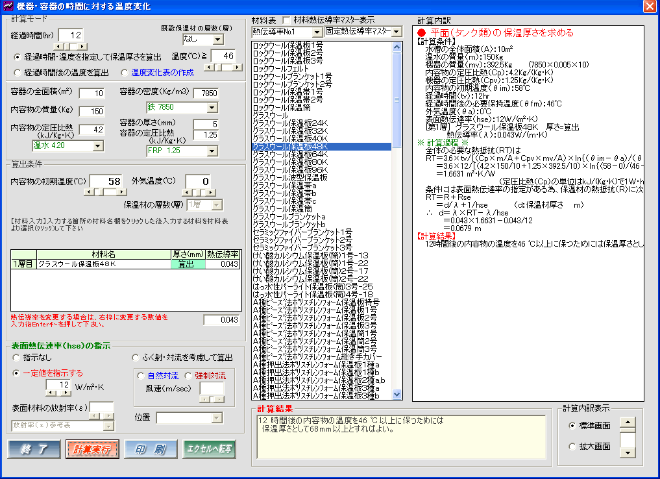The width and height of the screenshot is (660, 479).
Task: Open the FRP 1.25 specific heat dropdown
Action: tap(212, 151)
